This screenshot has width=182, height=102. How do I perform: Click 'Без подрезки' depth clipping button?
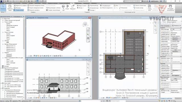(x=175, y=75)
